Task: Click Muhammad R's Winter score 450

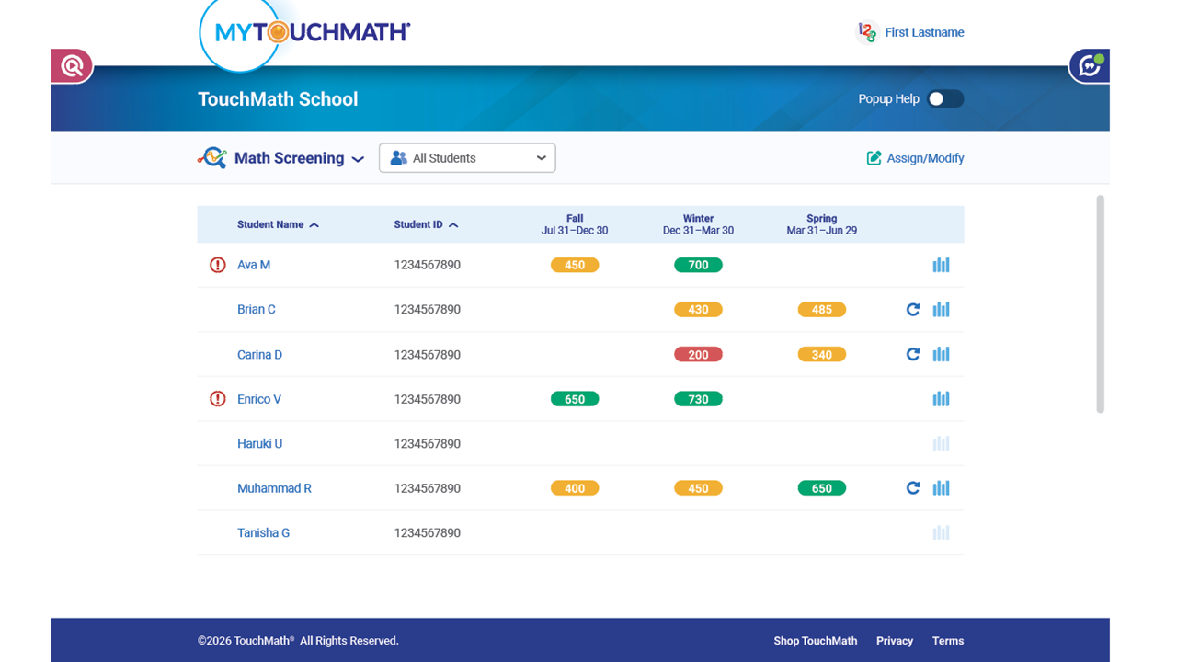Action: (699, 488)
